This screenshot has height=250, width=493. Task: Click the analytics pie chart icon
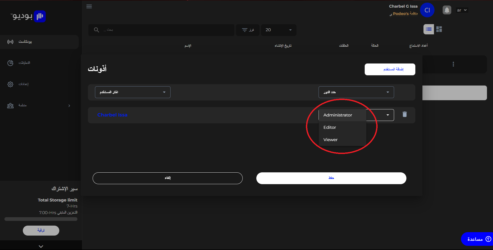click(10, 63)
